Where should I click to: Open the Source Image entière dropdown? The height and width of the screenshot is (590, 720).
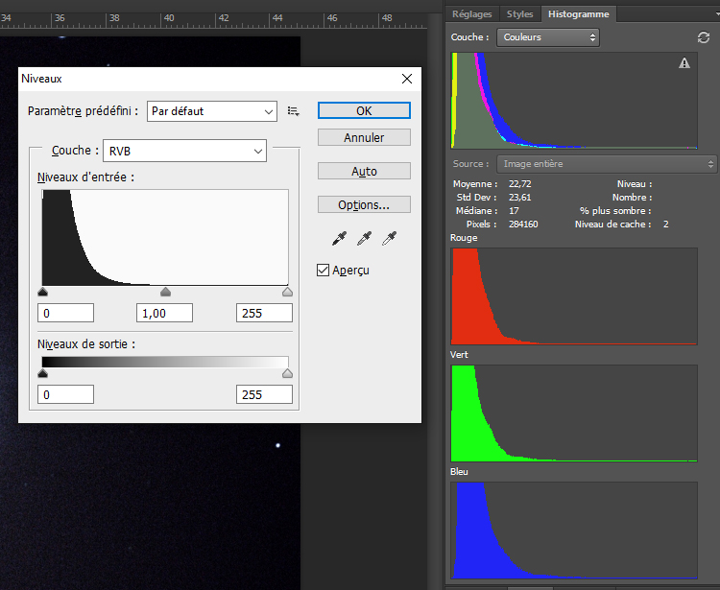(x=608, y=164)
